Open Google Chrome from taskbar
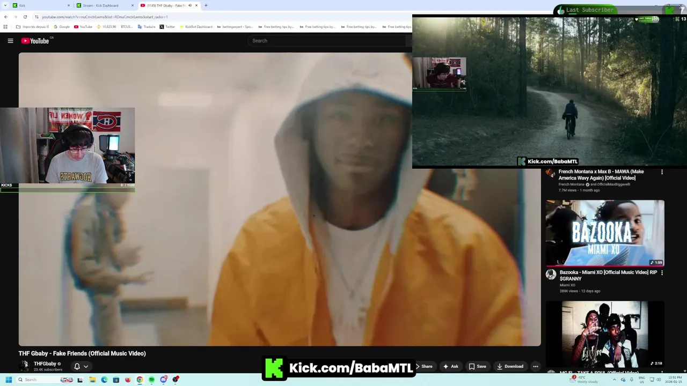Image resolution: width=687 pixels, height=386 pixels. coord(140,380)
